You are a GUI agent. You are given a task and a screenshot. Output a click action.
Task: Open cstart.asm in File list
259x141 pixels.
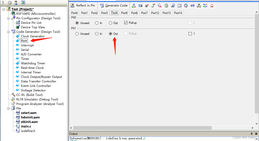28,113
